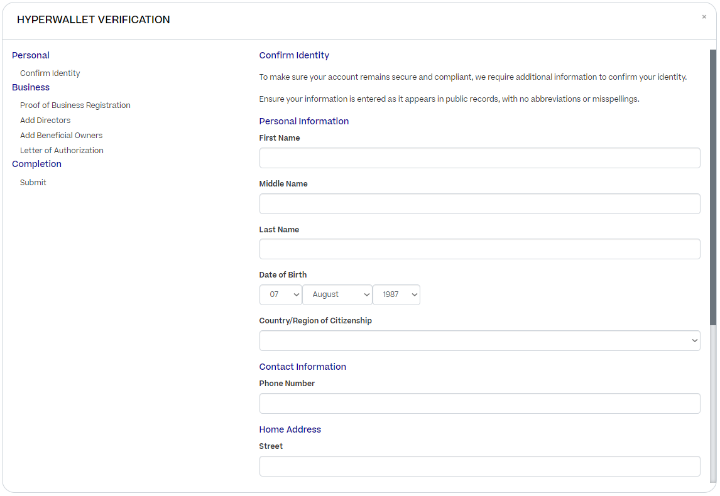Click the Date of Birth label

coord(283,275)
